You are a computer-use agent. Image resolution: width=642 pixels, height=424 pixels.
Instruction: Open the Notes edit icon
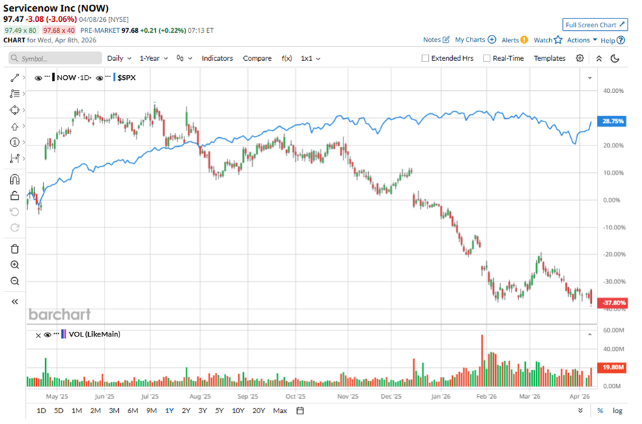[x=446, y=40]
